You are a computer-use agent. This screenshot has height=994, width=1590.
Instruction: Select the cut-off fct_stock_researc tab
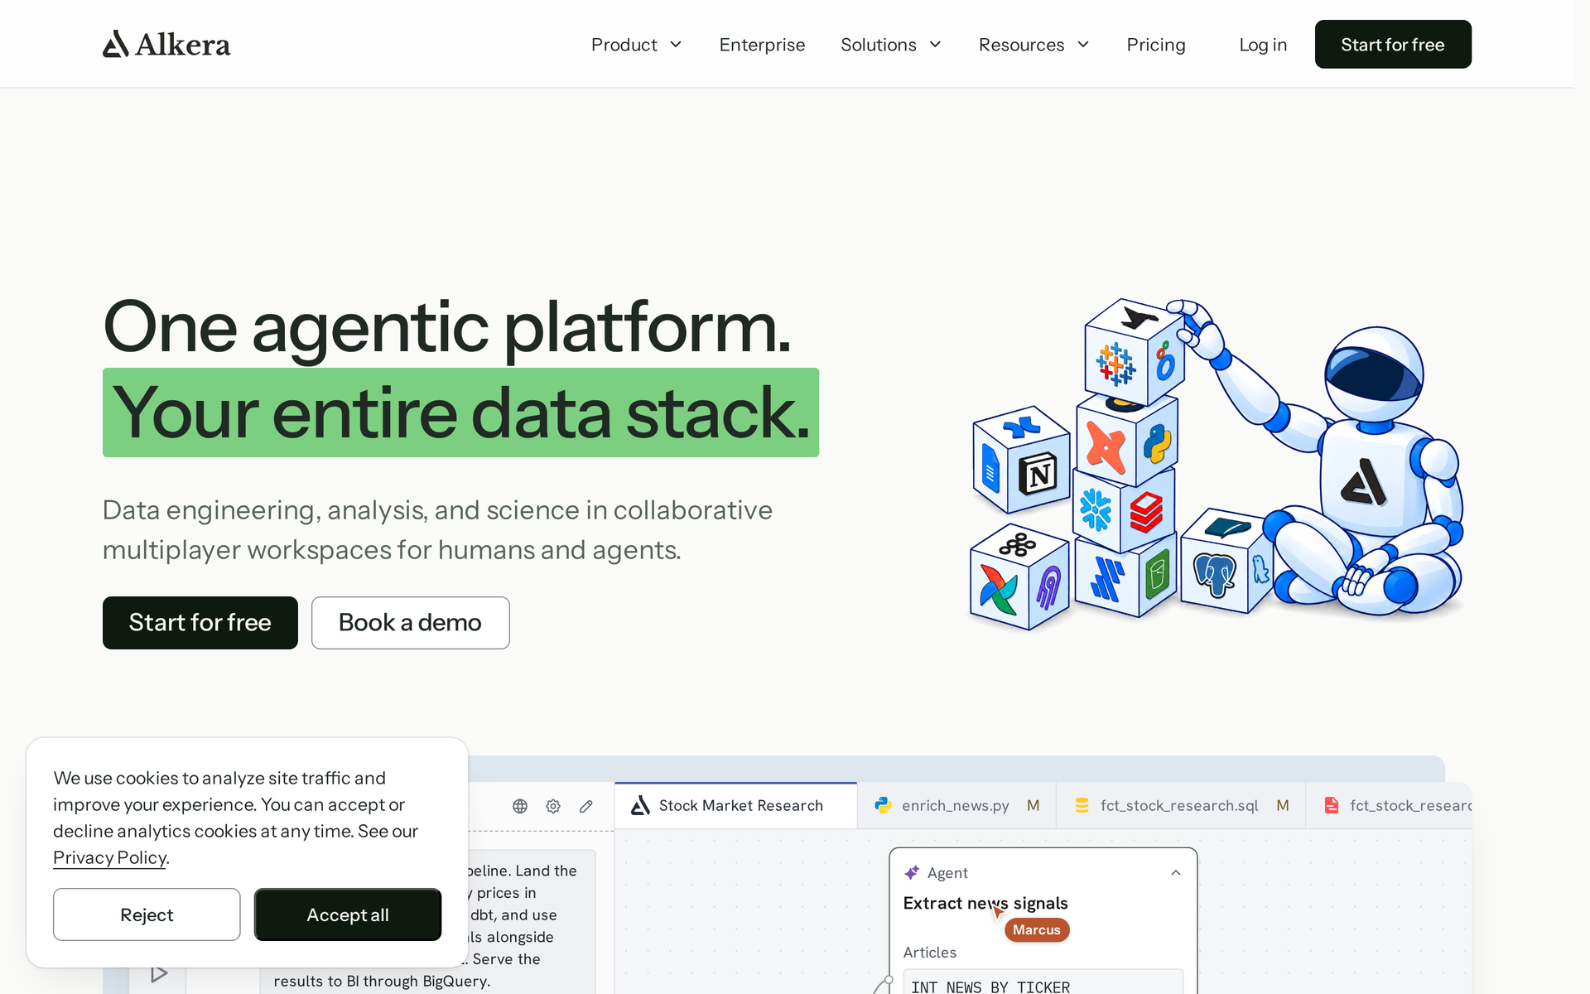tap(1390, 805)
